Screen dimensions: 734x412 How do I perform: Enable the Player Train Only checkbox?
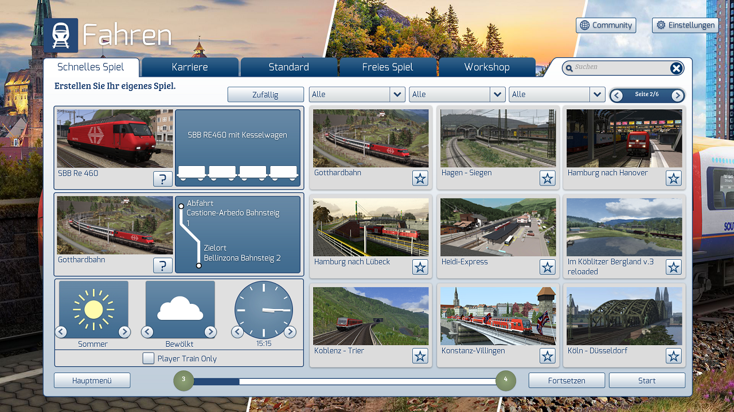click(x=149, y=359)
